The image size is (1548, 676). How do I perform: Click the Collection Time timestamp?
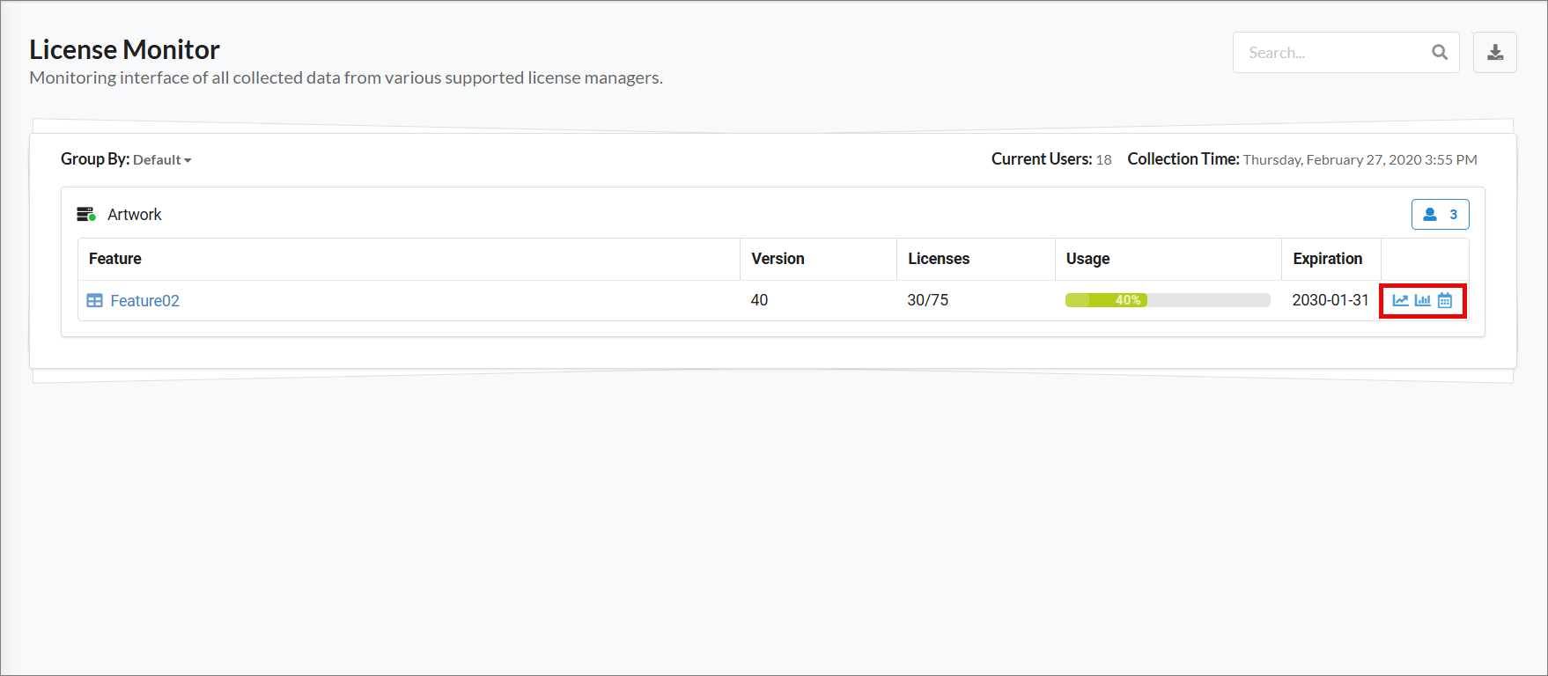click(1360, 159)
